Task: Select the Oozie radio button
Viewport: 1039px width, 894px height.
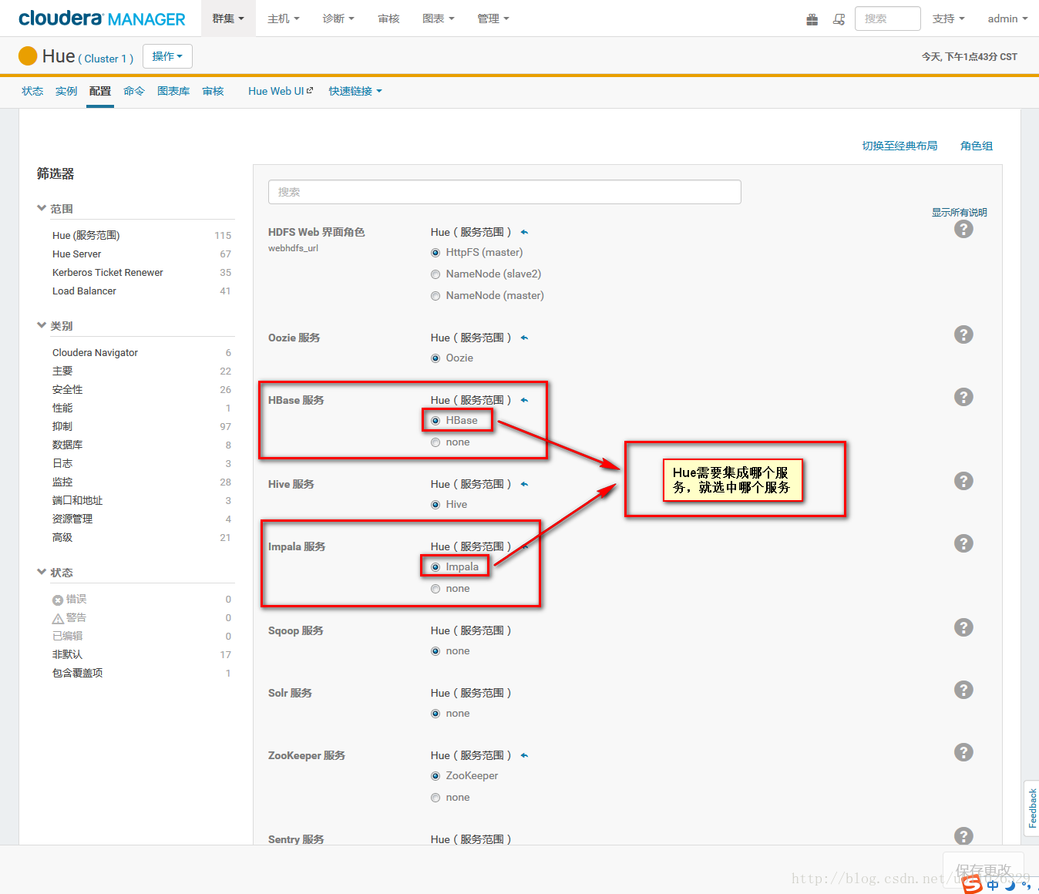Action: tap(435, 358)
